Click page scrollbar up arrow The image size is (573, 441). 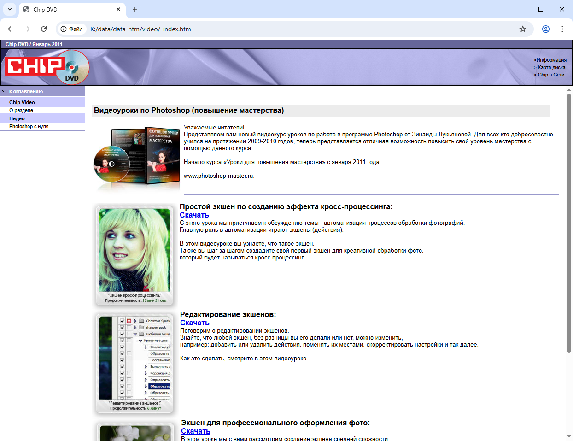tap(569, 90)
